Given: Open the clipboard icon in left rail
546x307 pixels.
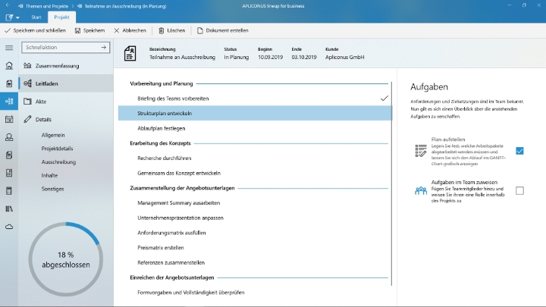Looking at the screenshot, I should (x=9, y=83).
